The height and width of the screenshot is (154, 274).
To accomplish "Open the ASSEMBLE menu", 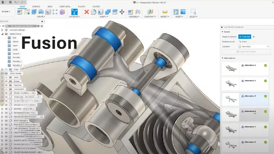I will tap(134, 17).
